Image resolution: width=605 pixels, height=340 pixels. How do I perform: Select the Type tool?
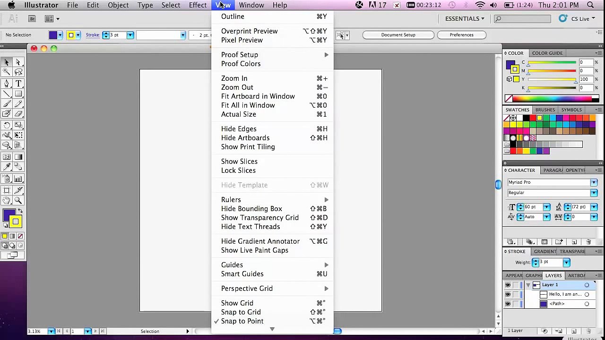pos(18,84)
